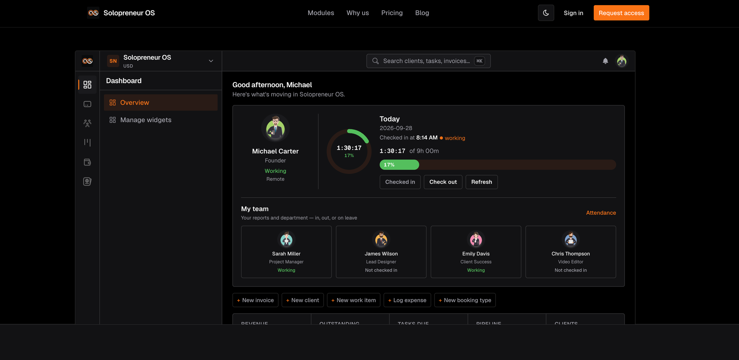This screenshot has height=360, width=739.
Task: Refresh the attendance status
Action: [x=481, y=182]
